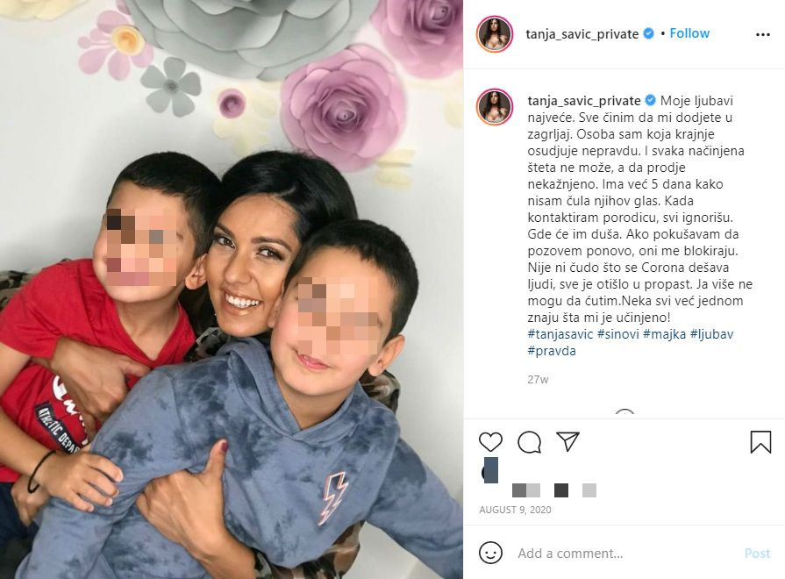Open the #sinovi hashtag
Image resolution: width=785 pixels, height=579 pixels.
click(x=617, y=334)
